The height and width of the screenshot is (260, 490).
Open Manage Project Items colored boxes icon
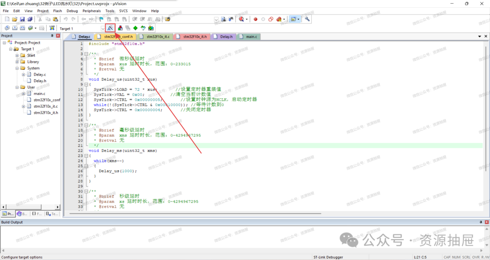(120, 28)
